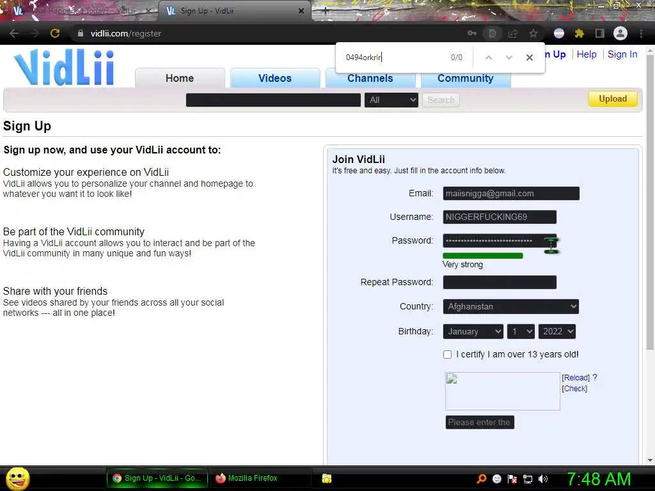Click the share page icon in address bar

click(x=513, y=33)
